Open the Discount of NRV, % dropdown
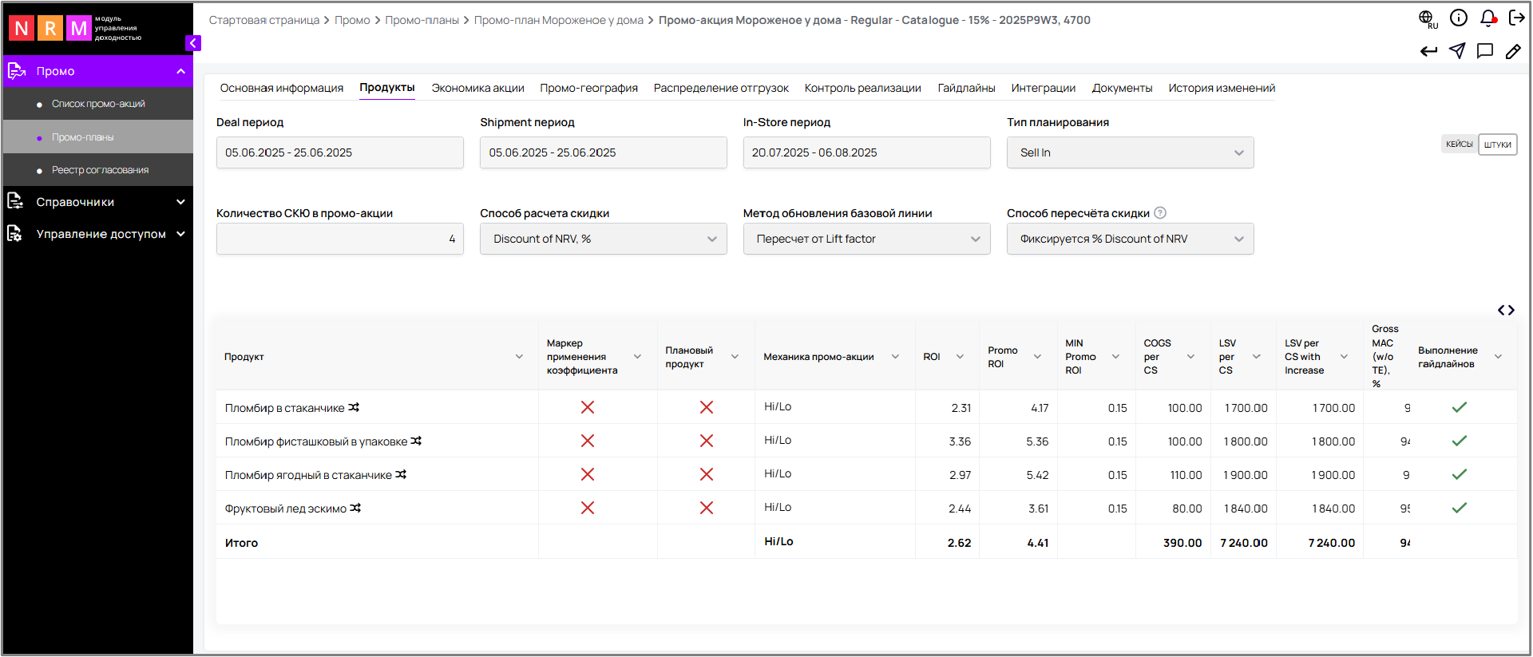 [x=603, y=239]
